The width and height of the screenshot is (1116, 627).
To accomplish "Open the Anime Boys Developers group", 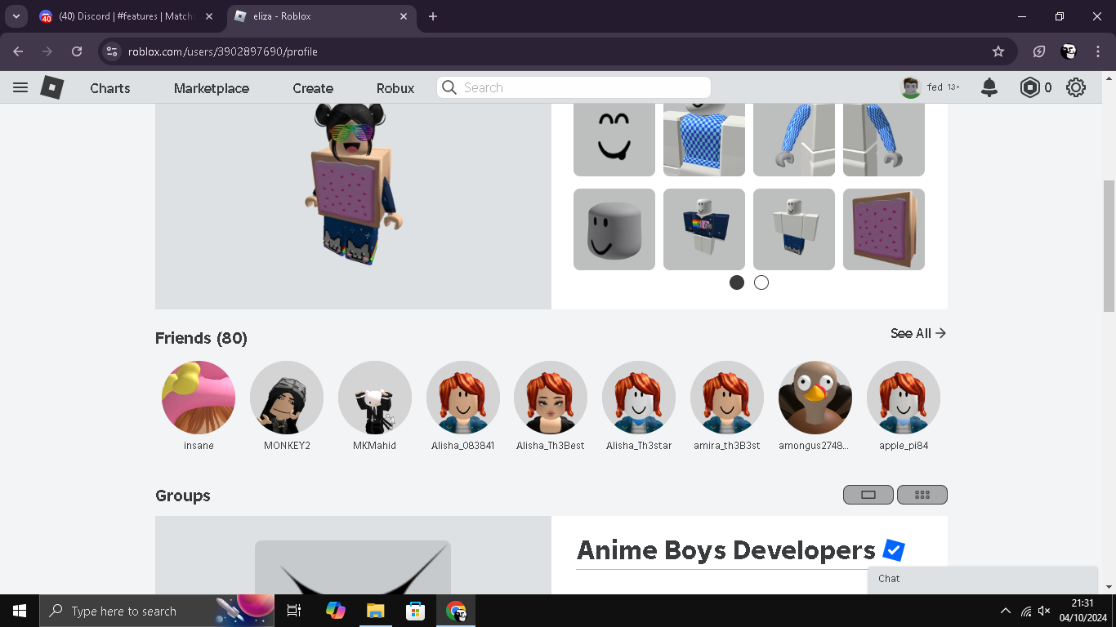I will pyautogui.click(x=726, y=550).
